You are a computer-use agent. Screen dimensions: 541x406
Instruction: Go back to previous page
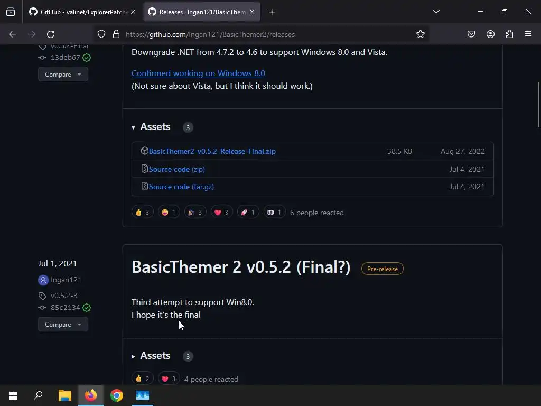coord(13,34)
